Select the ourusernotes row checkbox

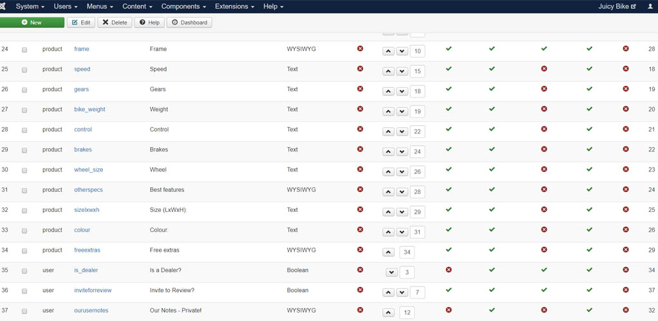(24, 311)
